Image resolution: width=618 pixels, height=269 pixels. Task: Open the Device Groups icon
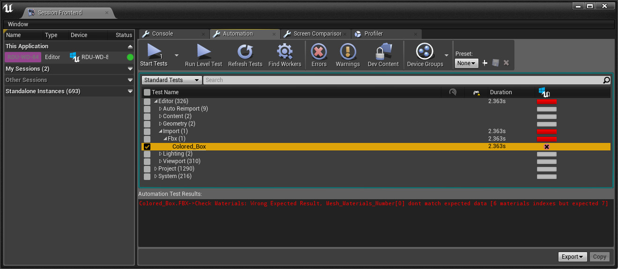point(424,51)
